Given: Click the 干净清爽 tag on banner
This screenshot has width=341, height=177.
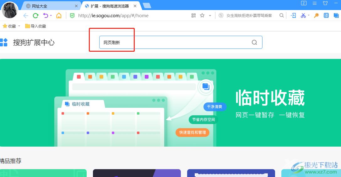Looking at the screenshot, I should point(215,107).
